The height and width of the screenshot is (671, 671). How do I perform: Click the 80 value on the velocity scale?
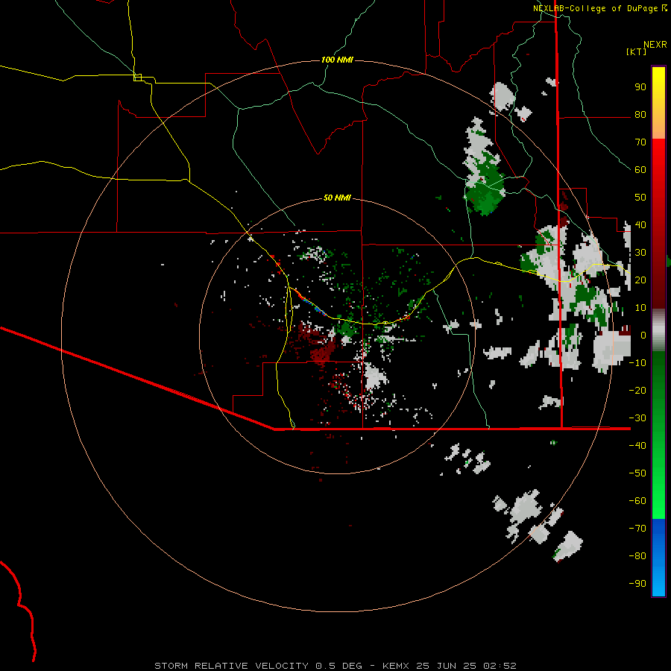click(x=640, y=115)
